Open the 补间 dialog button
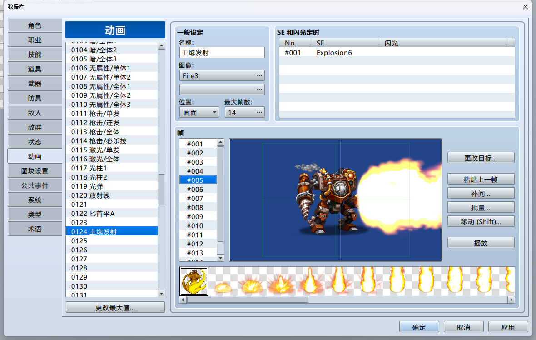Screen dimensions: 536x340 pos(481,194)
